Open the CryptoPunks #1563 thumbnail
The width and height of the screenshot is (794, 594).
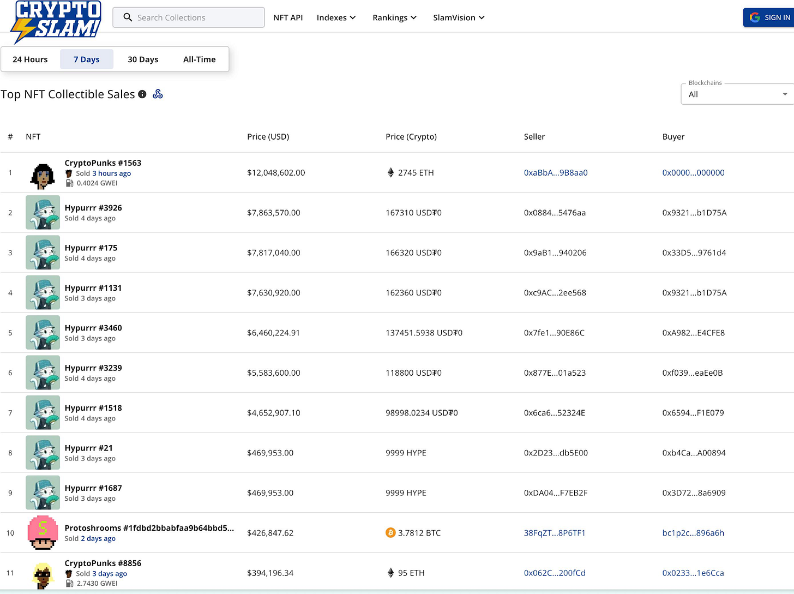click(x=43, y=175)
